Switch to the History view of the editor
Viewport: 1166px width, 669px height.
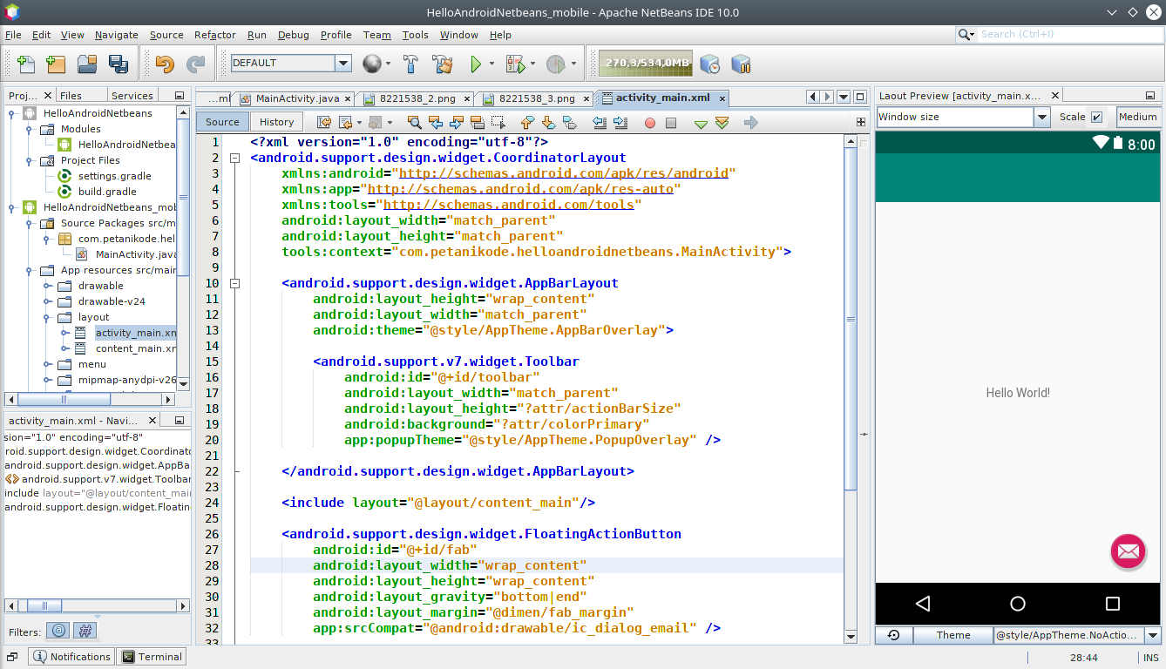click(276, 122)
